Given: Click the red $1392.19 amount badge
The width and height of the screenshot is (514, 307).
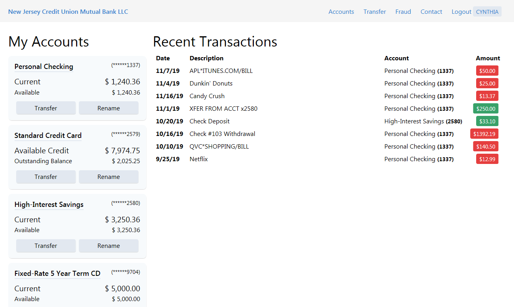Looking at the screenshot, I should pyautogui.click(x=484, y=134).
